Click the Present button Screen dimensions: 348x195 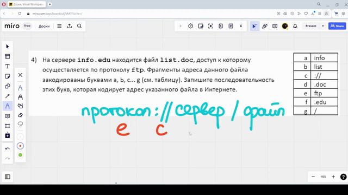(310, 26)
